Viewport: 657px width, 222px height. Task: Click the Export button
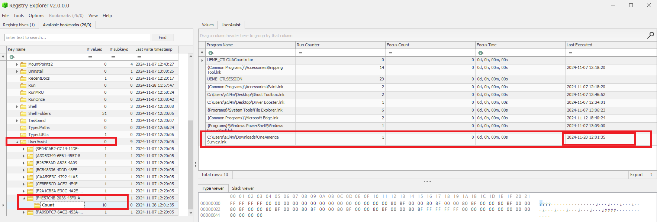(x=636, y=175)
